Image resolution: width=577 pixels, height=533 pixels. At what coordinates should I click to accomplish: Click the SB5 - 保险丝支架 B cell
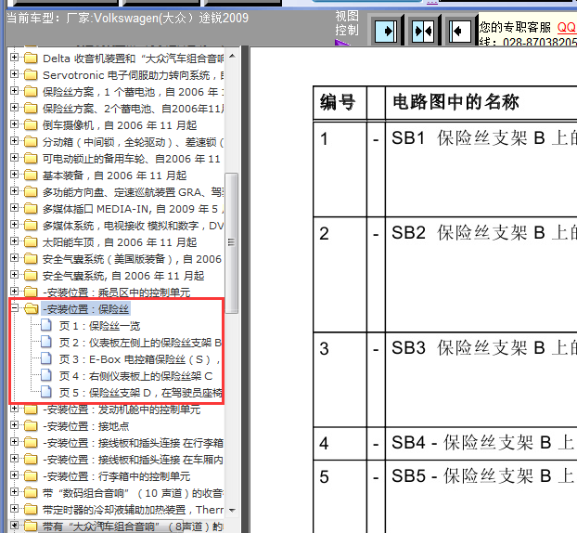pos(481,497)
